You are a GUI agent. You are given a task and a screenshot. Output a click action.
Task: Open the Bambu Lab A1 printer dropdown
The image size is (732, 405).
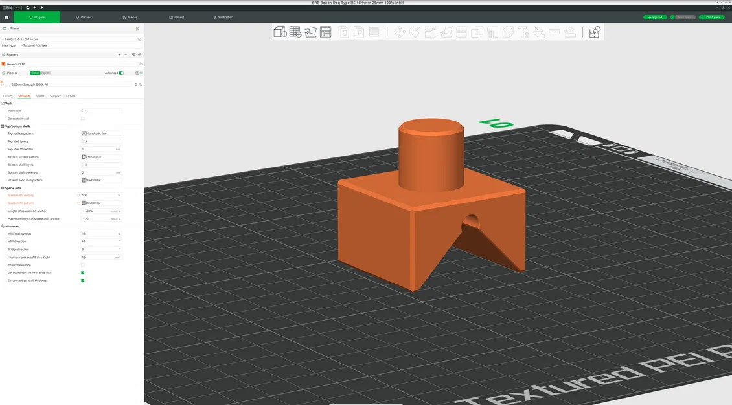69,40
